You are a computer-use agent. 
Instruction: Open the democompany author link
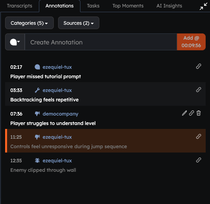(x=60, y=114)
